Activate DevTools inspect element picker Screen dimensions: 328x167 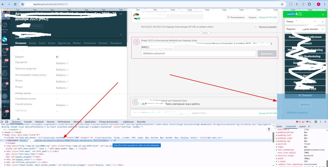2,122
